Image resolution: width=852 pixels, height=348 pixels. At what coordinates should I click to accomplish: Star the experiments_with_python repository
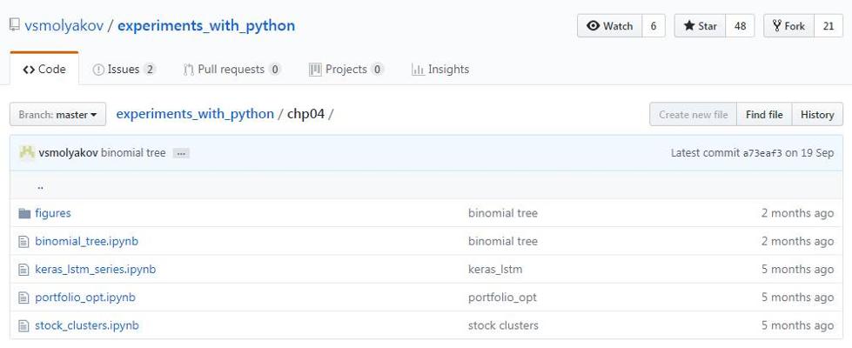(701, 26)
